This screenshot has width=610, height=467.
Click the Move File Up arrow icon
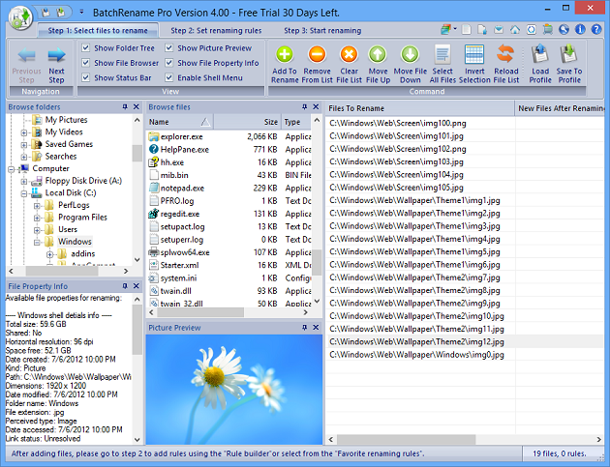(378, 55)
